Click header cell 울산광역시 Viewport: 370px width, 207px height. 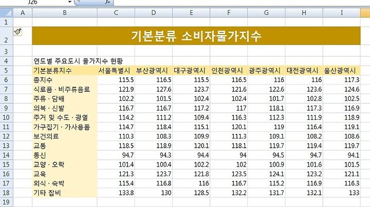pyautogui.click(x=342, y=70)
